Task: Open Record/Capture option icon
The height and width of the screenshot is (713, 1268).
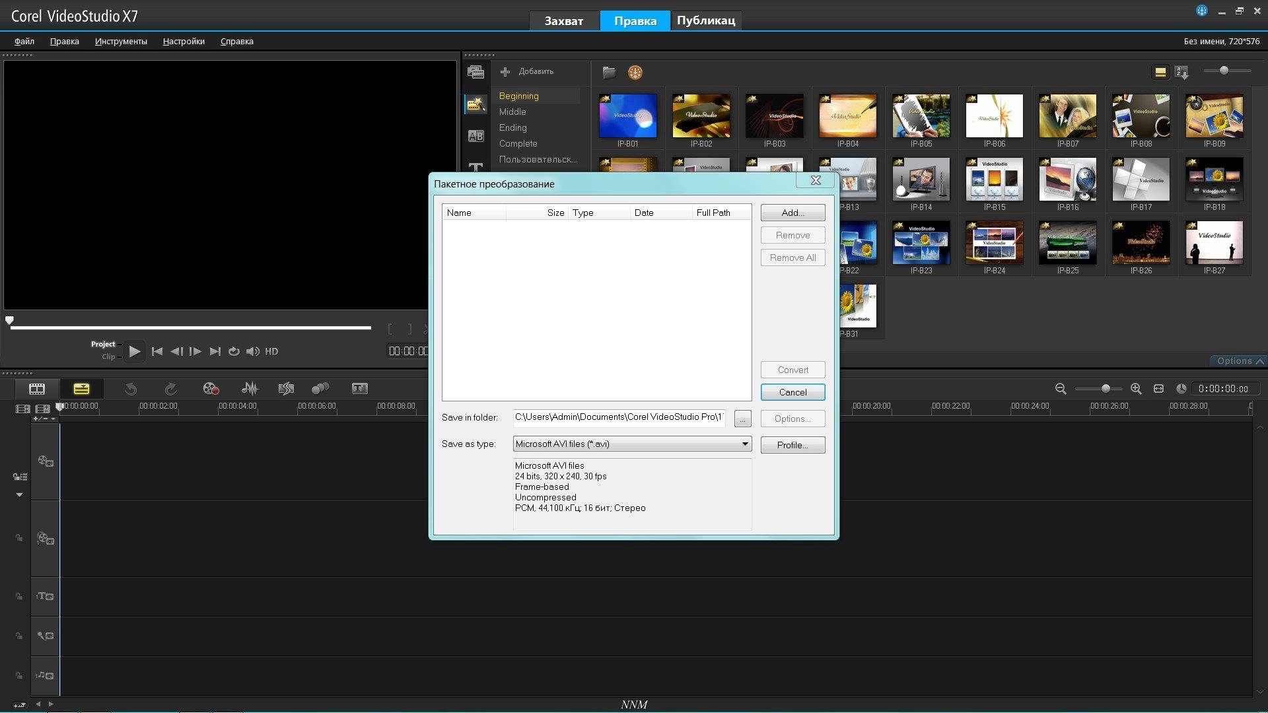Action: tap(211, 389)
